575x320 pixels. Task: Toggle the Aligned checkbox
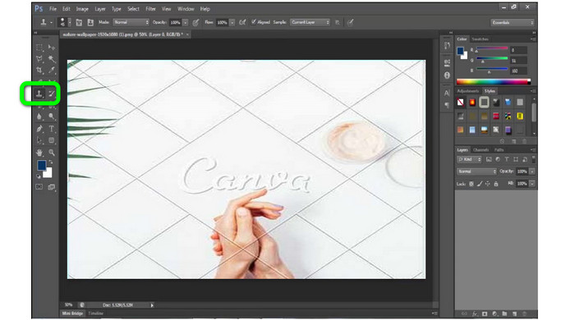(253, 22)
